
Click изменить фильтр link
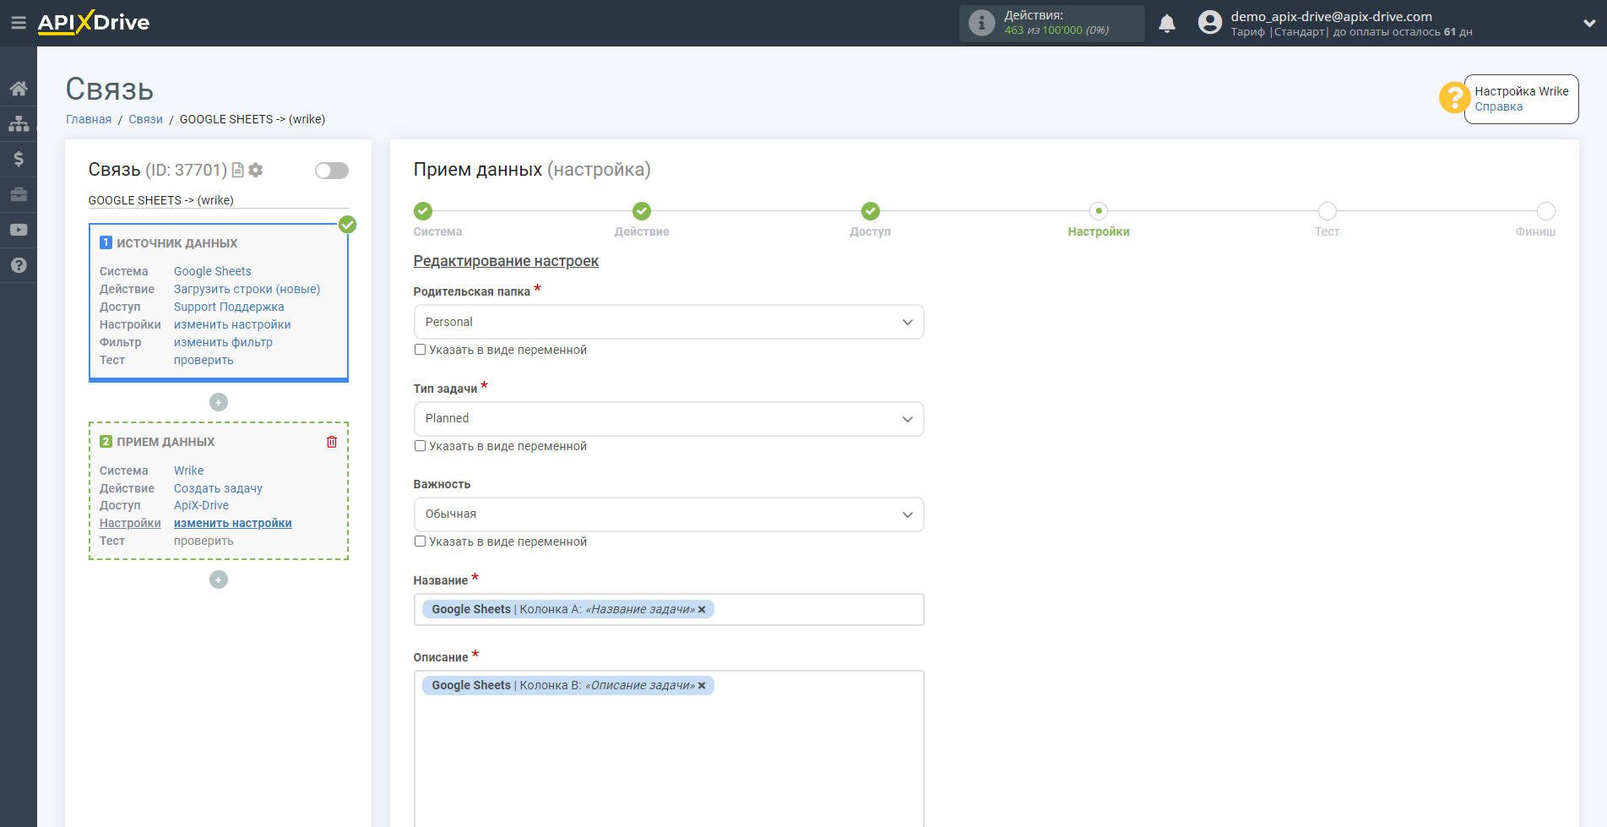(x=223, y=342)
